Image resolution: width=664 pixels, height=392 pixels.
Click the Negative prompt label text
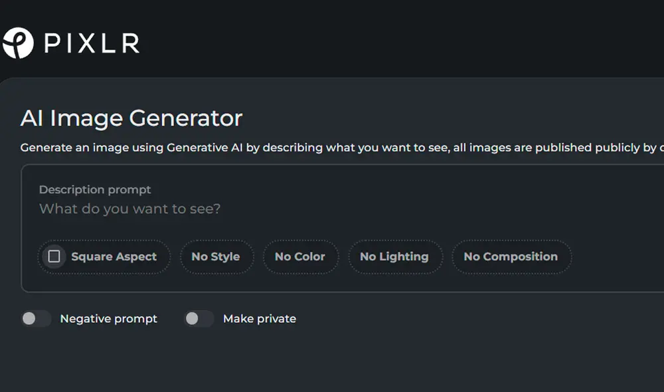point(109,319)
